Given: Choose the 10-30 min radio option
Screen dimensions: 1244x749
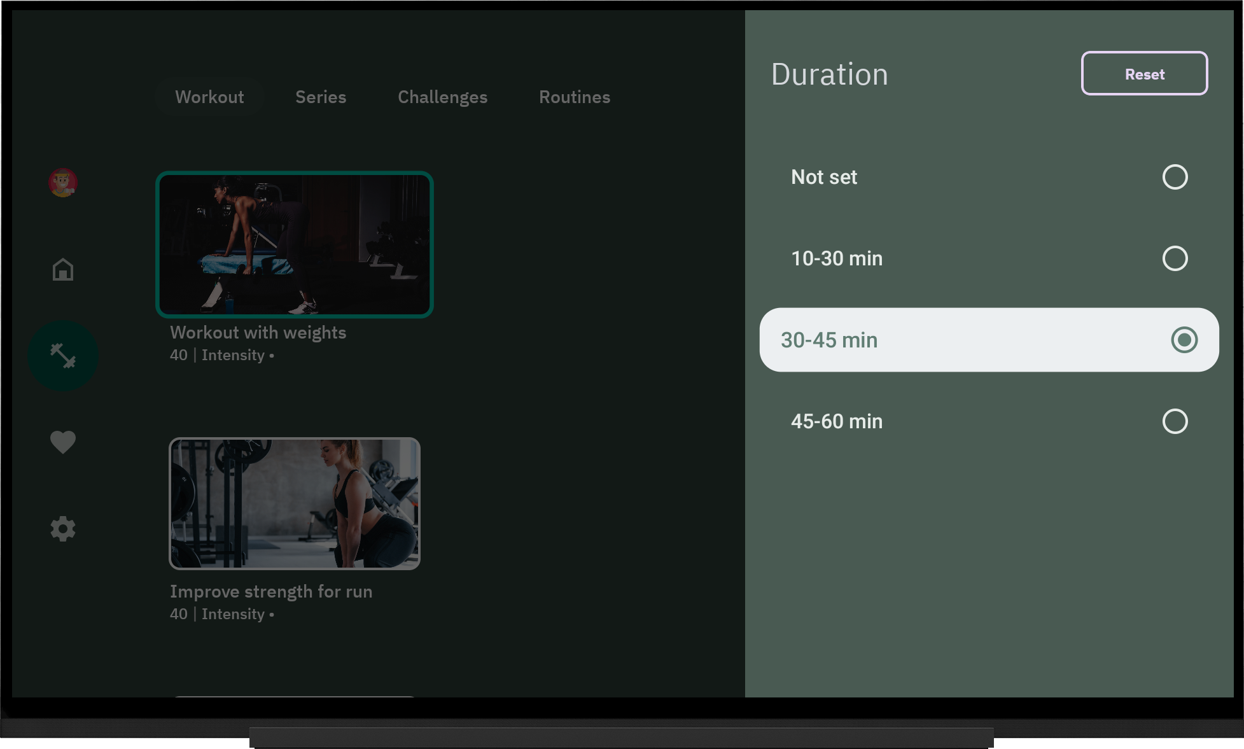Looking at the screenshot, I should click(x=1174, y=258).
